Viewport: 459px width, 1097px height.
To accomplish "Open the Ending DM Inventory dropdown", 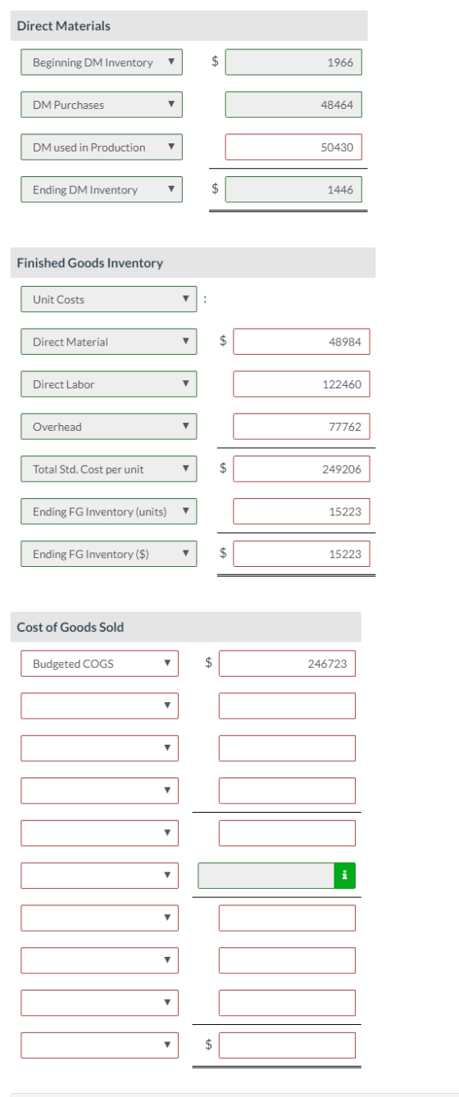I will point(102,190).
